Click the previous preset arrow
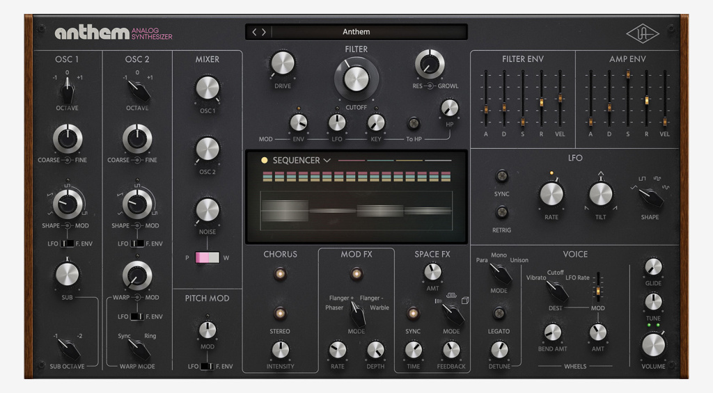Screen dimensions: 713x393 tap(254, 32)
